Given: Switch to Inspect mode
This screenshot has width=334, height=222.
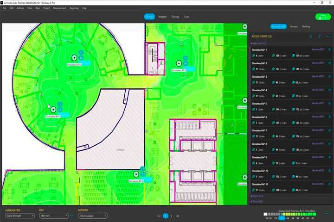Looking at the screenshot, I should (x=162, y=17).
